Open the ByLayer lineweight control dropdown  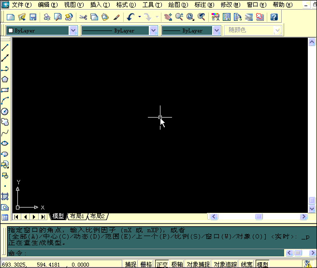point(216,30)
